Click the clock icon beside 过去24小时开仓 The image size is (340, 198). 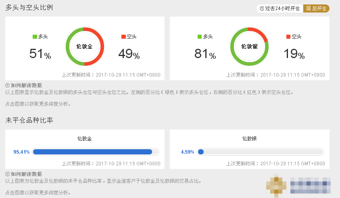pos(262,8)
